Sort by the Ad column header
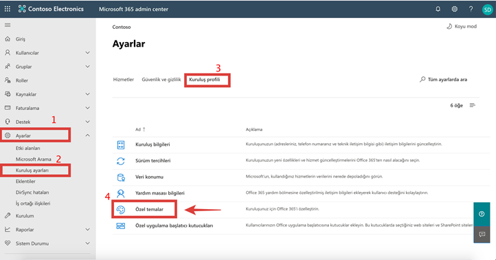This screenshot has width=496, height=260. (140, 129)
